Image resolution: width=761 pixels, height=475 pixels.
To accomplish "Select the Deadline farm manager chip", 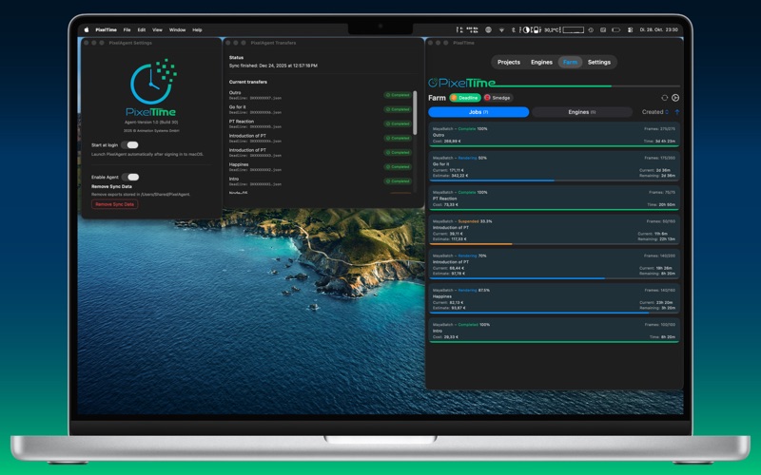I will 465,98.
